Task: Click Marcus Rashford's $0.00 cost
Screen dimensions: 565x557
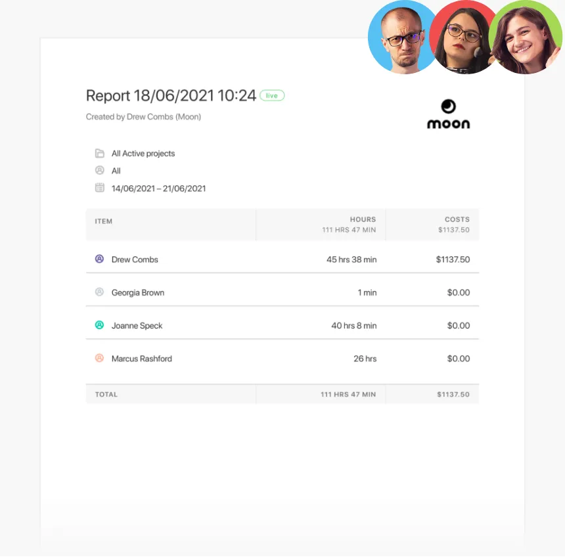Action: 459,359
